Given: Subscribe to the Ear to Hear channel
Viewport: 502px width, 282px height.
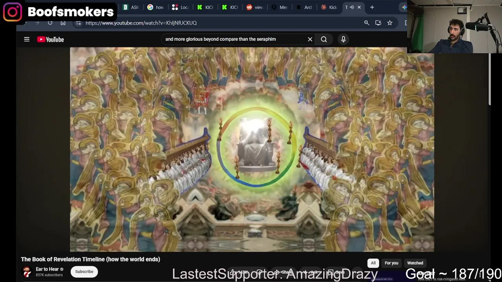Looking at the screenshot, I should click(x=84, y=271).
